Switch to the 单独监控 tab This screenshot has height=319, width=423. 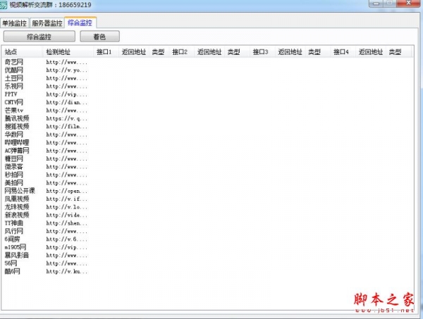point(15,23)
